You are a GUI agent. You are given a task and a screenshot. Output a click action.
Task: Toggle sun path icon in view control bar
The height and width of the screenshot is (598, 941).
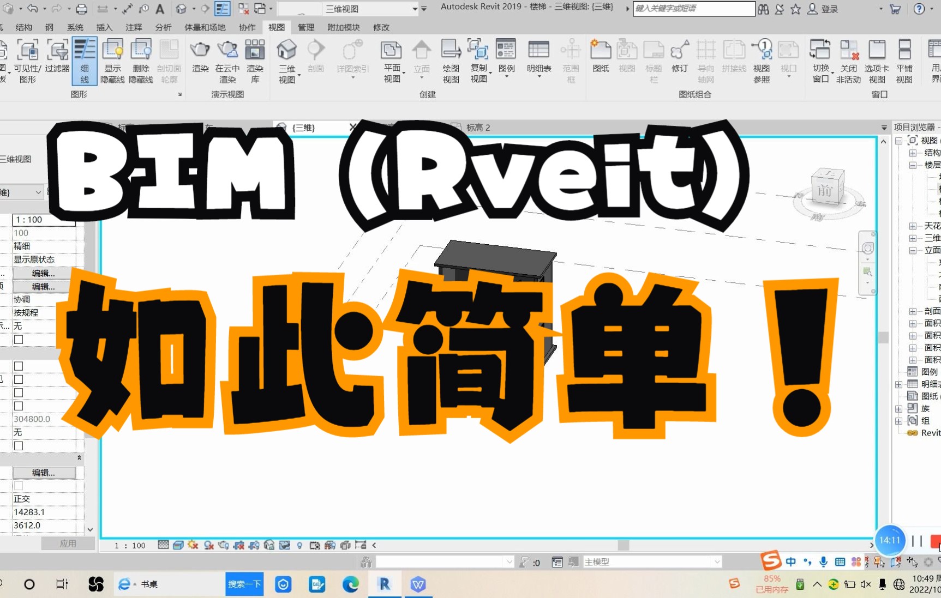pyautogui.click(x=193, y=545)
